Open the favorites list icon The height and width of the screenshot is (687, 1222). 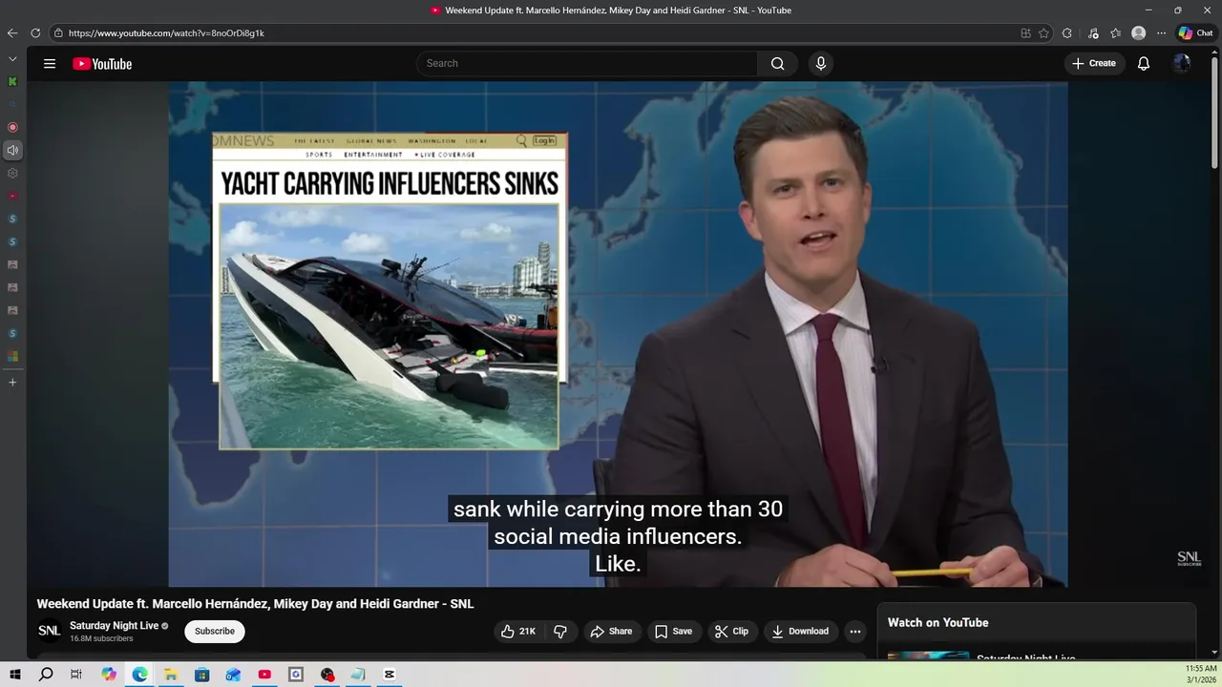(x=1115, y=32)
